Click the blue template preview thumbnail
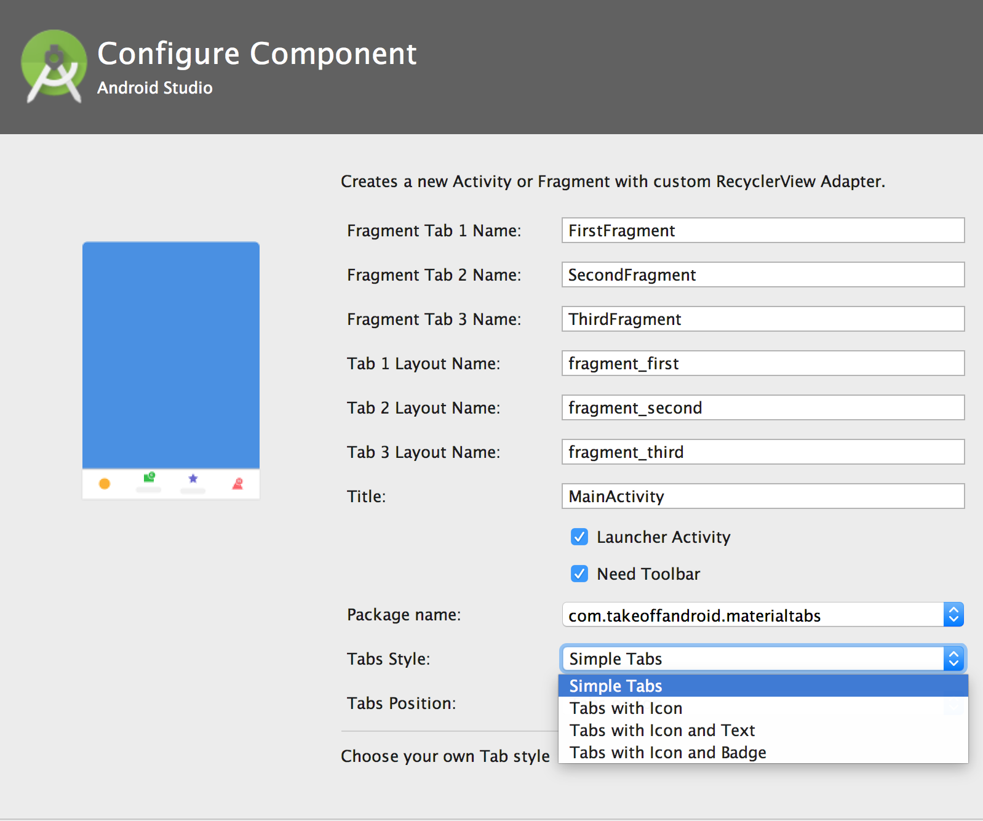983x821 pixels. [x=171, y=355]
